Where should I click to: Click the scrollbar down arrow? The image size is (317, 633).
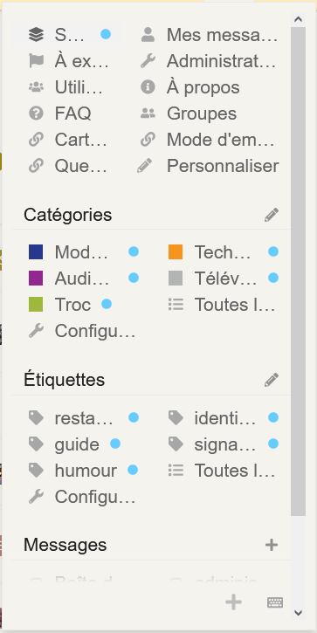pos(299,613)
